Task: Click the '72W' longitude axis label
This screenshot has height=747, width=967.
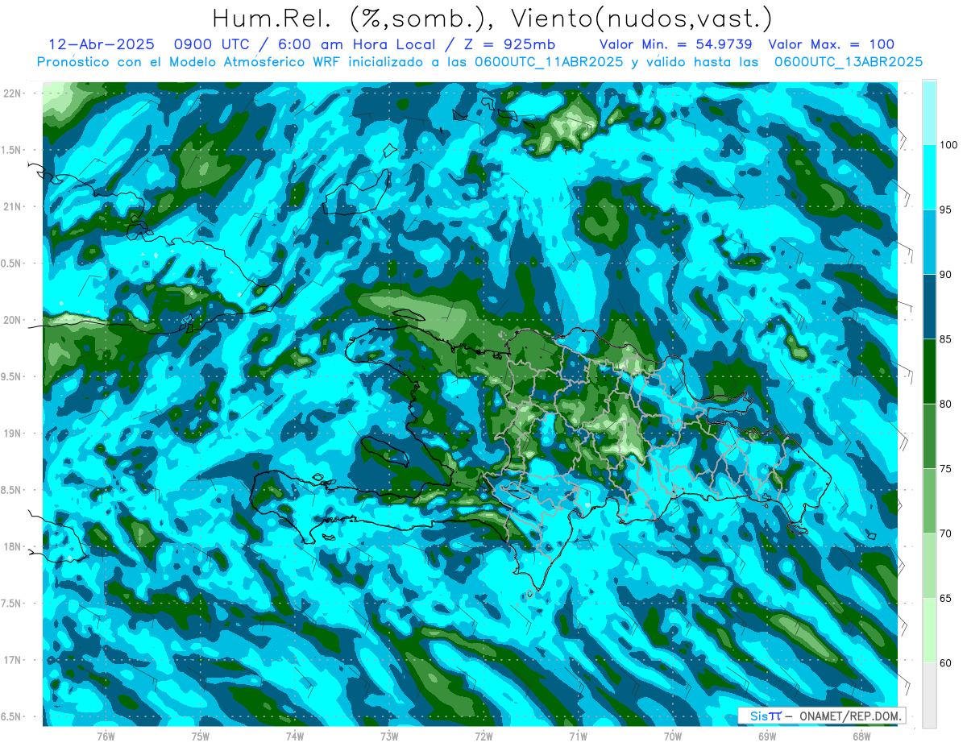Action: (483, 736)
